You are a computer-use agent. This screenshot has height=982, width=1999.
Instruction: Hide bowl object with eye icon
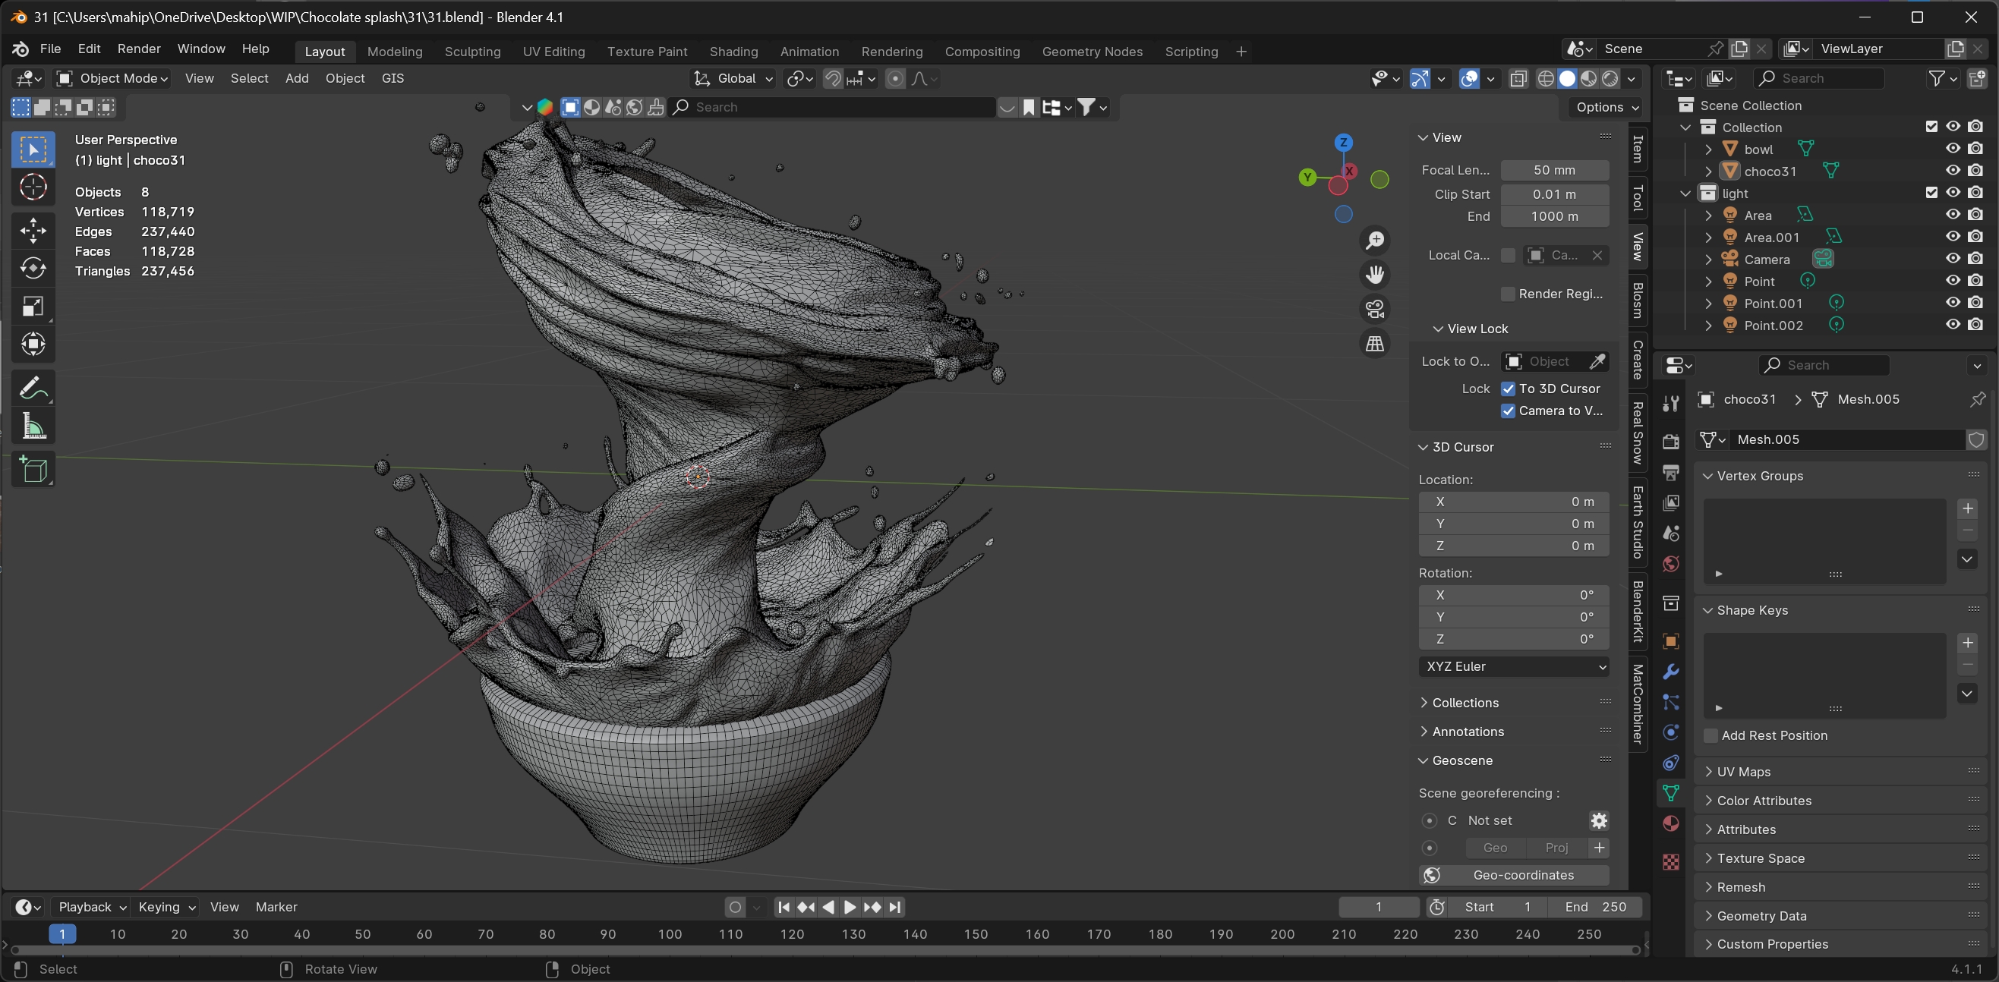point(1953,149)
